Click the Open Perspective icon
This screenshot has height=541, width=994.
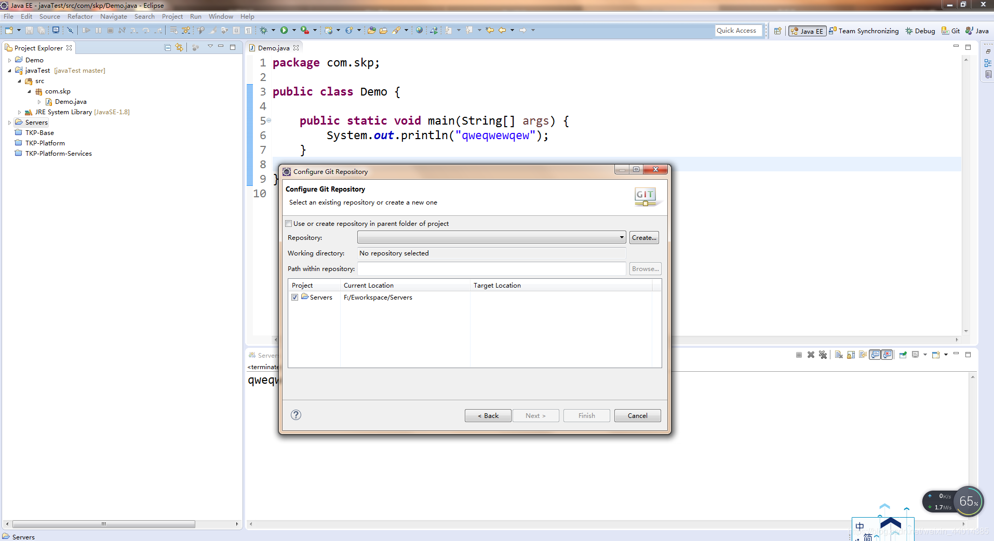click(x=777, y=31)
